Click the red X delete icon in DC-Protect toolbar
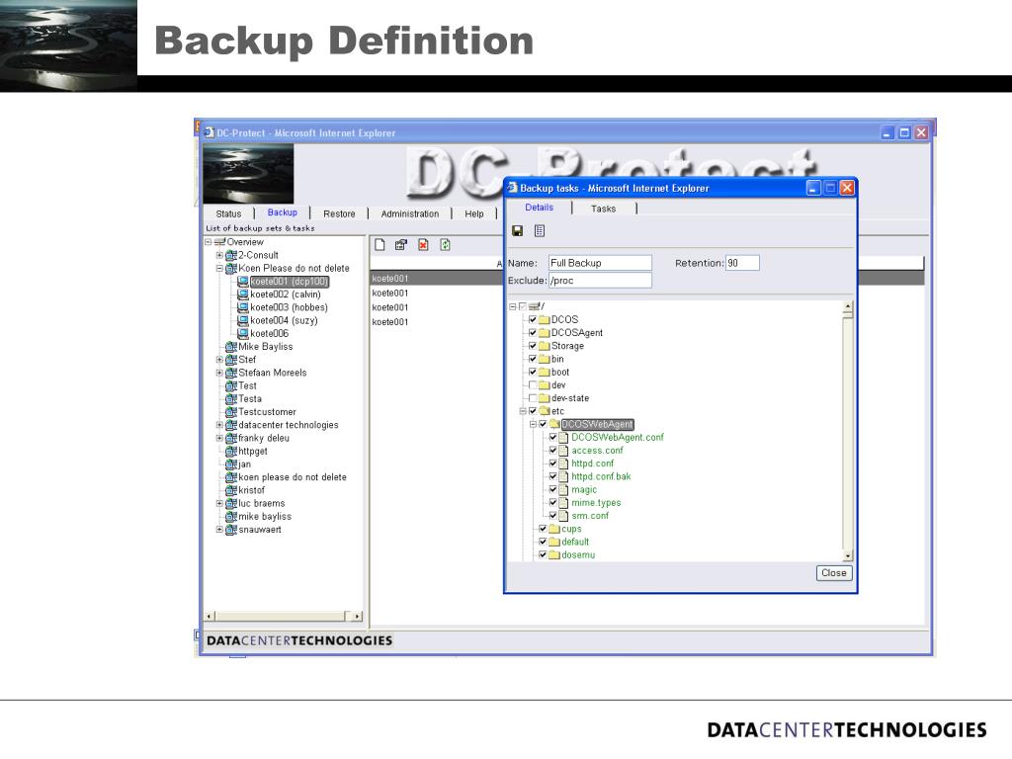Screen dimensions: 1012x759 [x=423, y=245]
